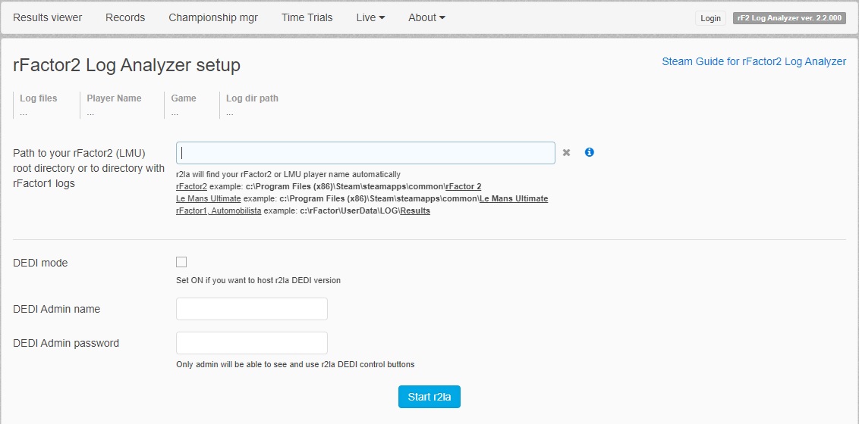Go to the Records page
859x424 pixels.
point(125,17)
